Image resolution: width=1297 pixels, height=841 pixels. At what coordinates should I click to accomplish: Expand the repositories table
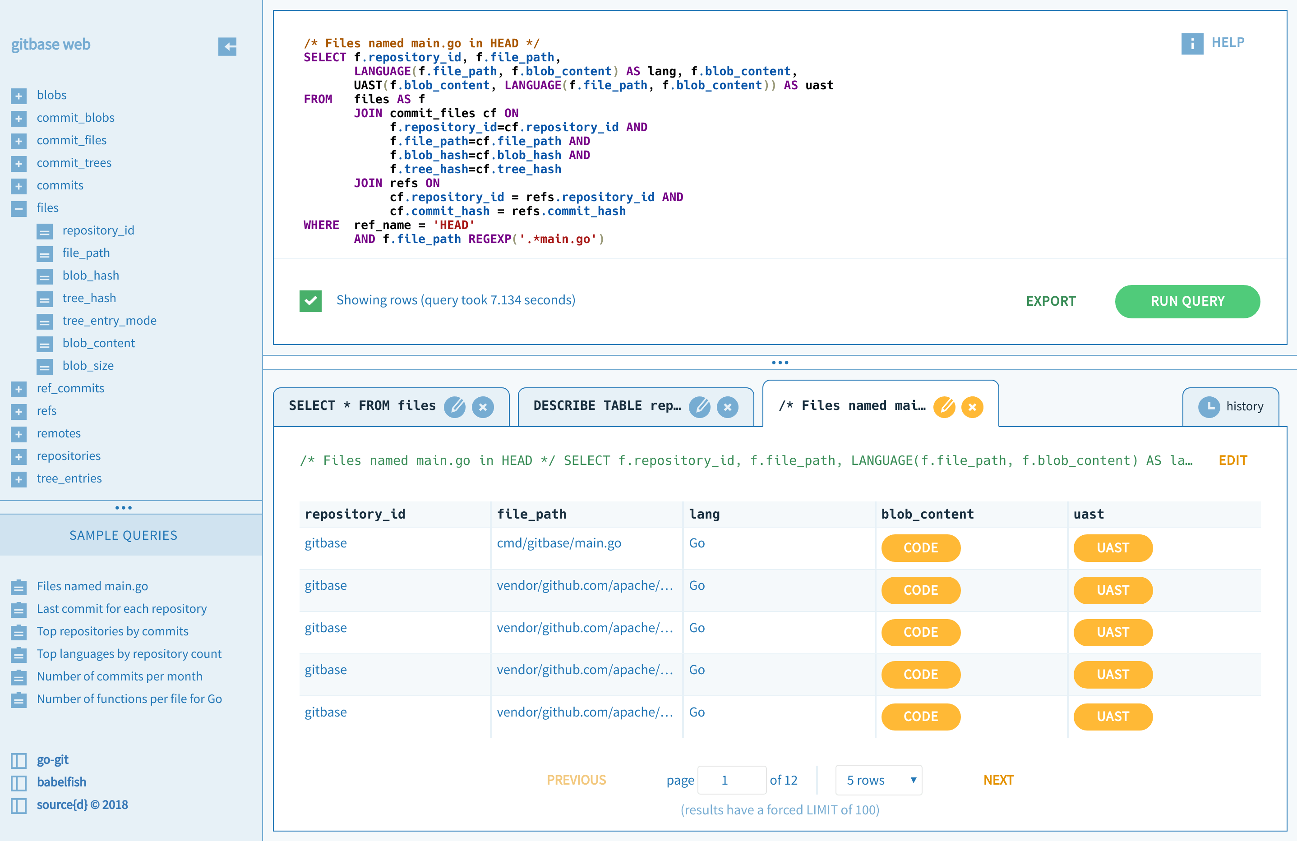[18, 456]
